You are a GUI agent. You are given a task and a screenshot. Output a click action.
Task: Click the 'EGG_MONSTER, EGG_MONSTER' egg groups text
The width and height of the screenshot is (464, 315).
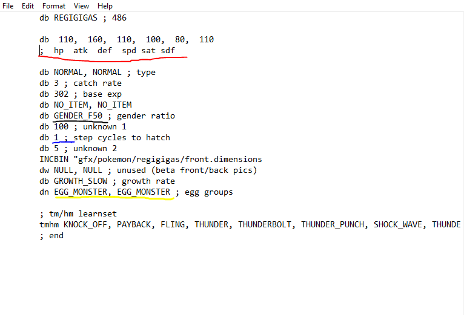pyautogui.click(x=112, y=192)
